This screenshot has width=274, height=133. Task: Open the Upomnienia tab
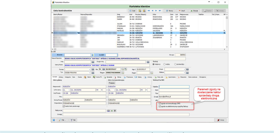(x=171, y=77)
